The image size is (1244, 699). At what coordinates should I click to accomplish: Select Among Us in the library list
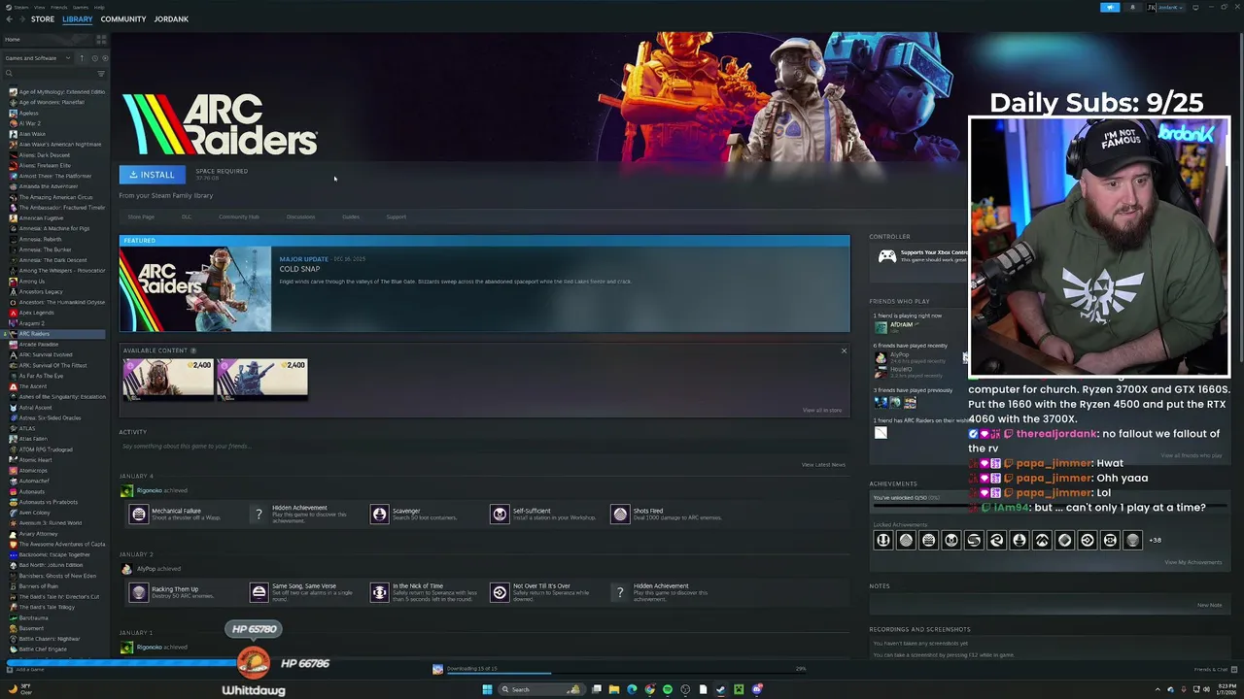click(x=31, y=282)
